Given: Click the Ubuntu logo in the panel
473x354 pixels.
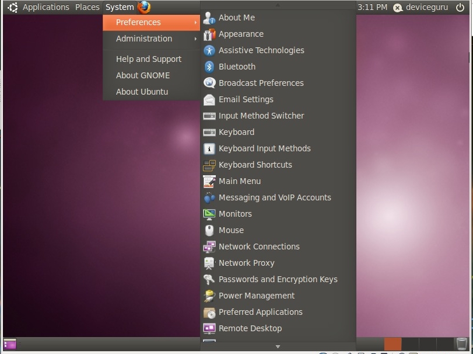Looking at the screenshot, I should coord(13,7).
